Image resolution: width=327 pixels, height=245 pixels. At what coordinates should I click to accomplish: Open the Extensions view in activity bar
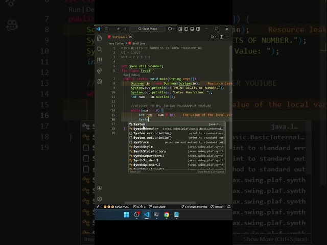(100, 60)
